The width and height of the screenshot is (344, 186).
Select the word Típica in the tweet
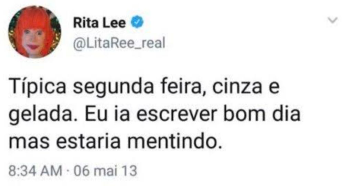(37, 86)
